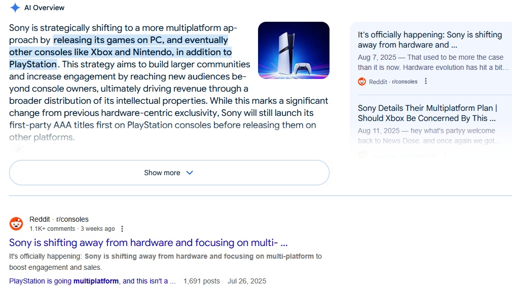Image resolution: width=512 pixels, height=286 pixels.
Task: Open the PlayStation 5 console thumbnail image
Action: pyautogui.click(x=294, y=50)
